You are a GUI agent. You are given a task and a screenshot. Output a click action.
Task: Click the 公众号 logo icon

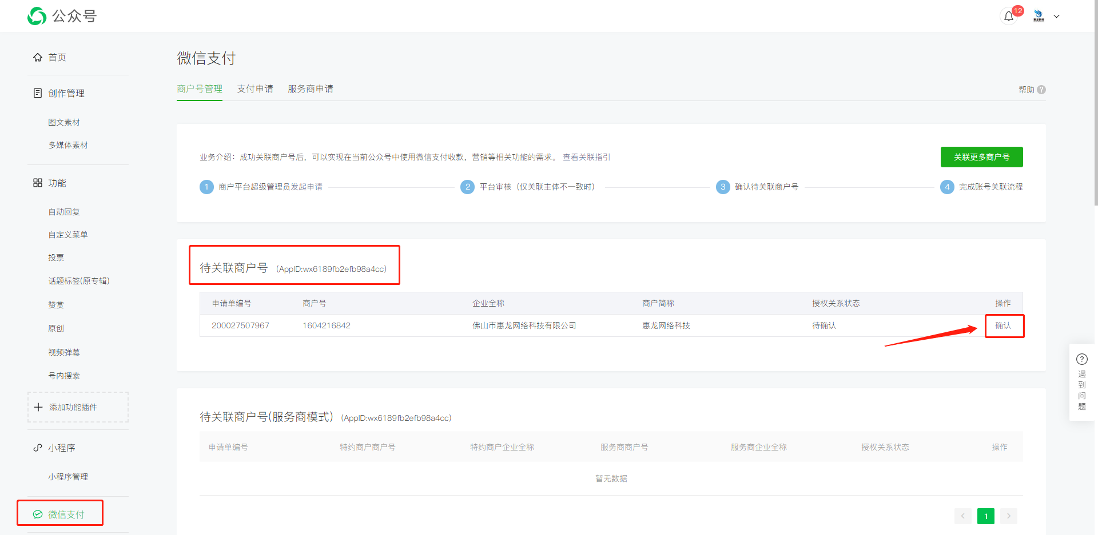tap(37, 16)
